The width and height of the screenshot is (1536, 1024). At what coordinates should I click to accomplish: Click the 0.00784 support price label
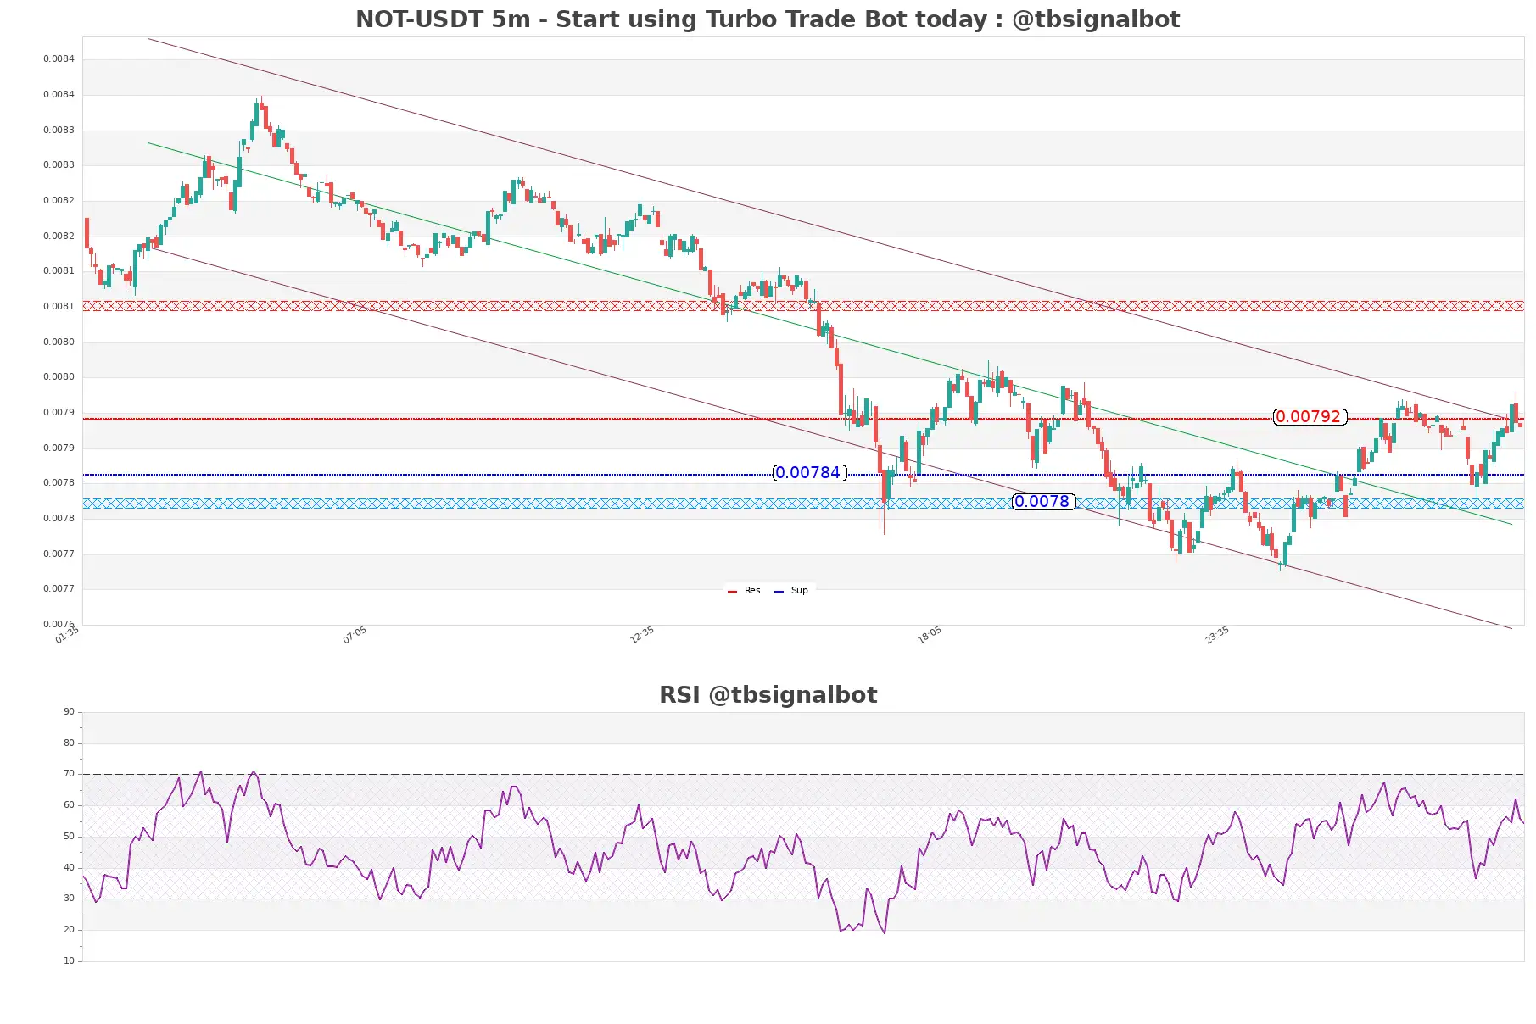(809, 473)
